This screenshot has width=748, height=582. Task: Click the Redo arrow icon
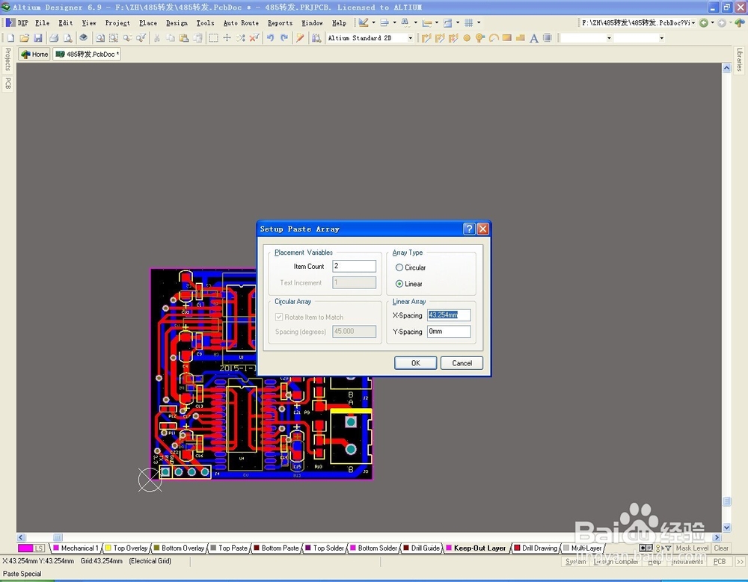click(283, 37)
